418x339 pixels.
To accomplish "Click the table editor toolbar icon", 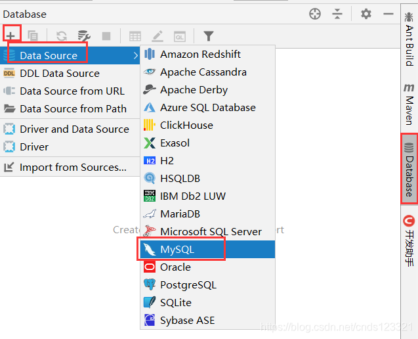I will 135,36.
